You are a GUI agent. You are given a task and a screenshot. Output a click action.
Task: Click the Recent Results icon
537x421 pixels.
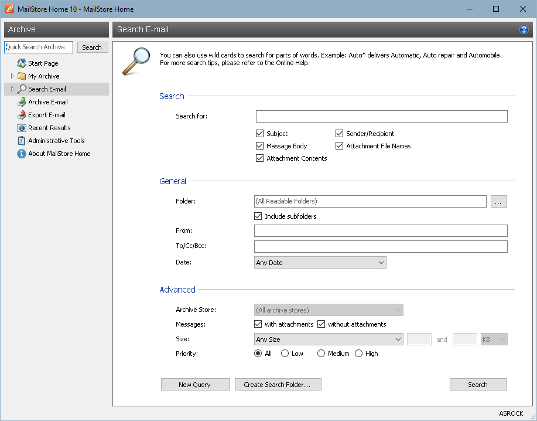click(x=22, y=128)
